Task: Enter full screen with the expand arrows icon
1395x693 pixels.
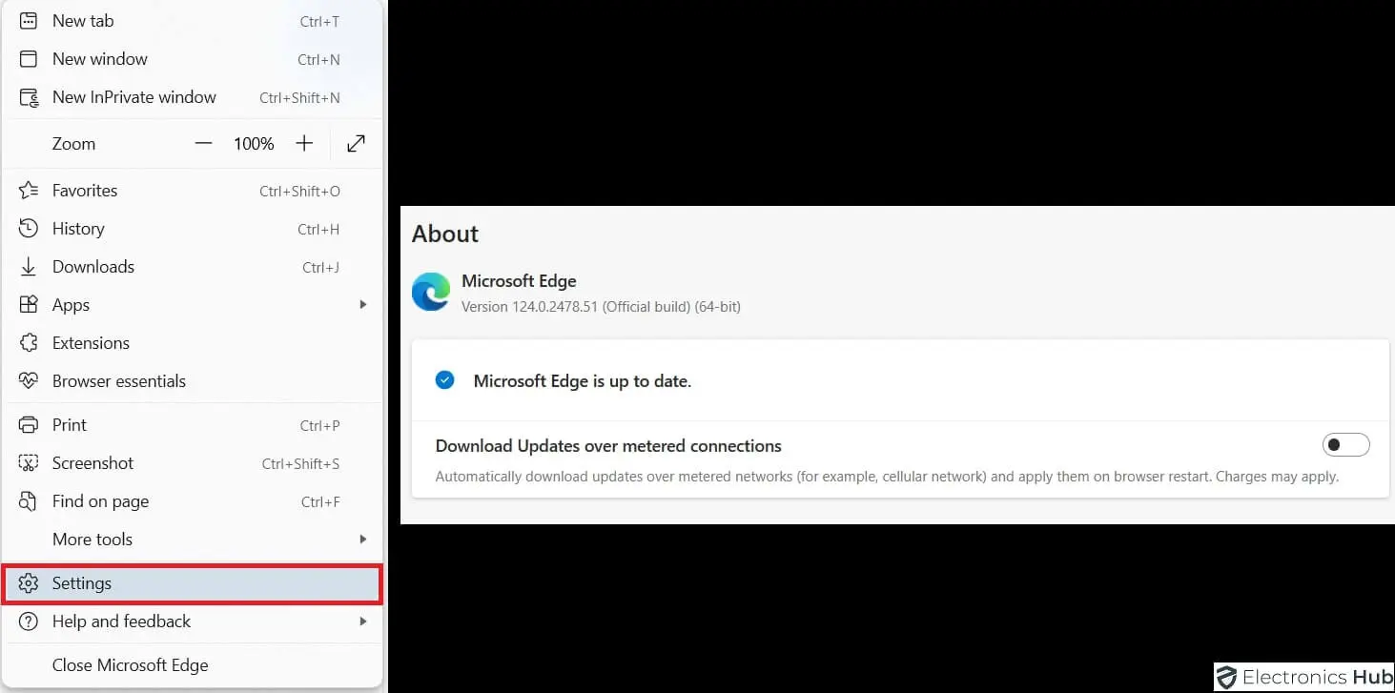Action: (356, 144)
